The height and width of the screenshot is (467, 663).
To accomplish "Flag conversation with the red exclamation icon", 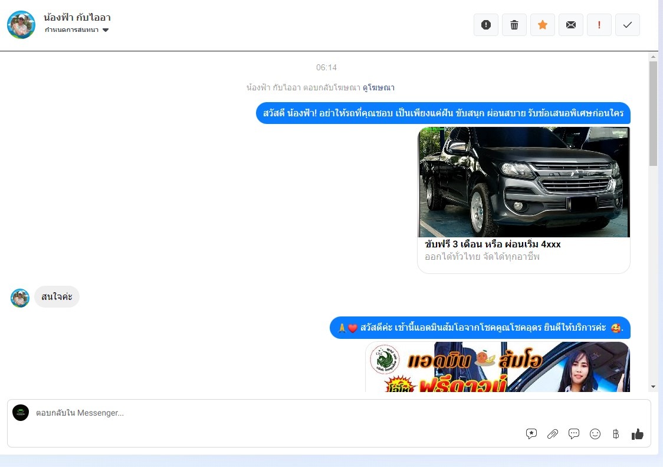I will coord(599,25).
